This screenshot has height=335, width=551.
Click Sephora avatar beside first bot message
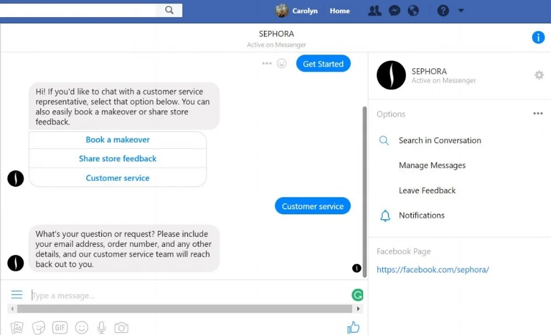15,179
